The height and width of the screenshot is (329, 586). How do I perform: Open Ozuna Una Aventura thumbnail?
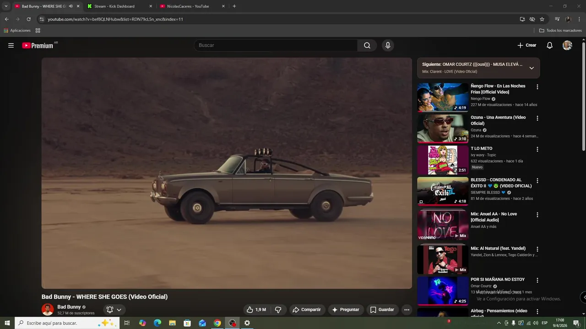(443, 128)
